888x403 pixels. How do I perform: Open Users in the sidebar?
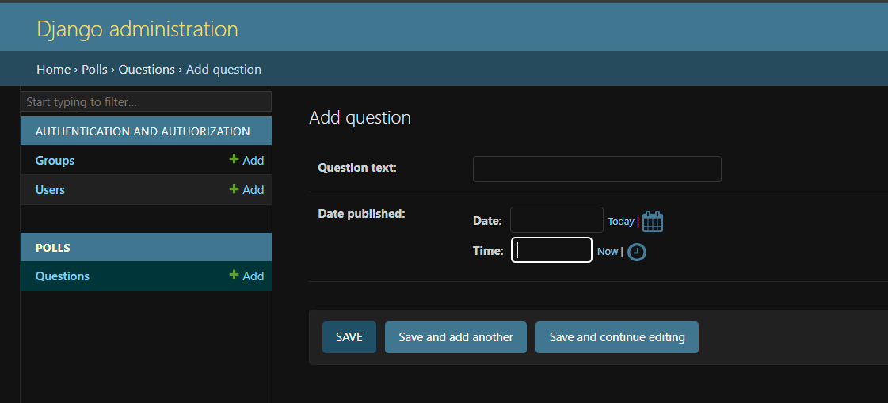50,189
